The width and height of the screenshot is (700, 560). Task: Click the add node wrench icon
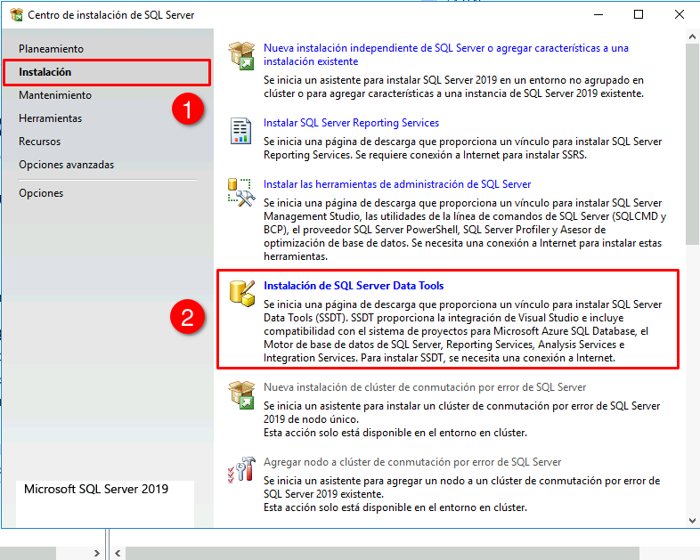(241, 470)
